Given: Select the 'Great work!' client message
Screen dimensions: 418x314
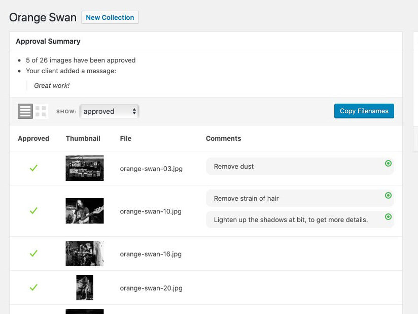Looking at the screenshot, I should 51,85.
